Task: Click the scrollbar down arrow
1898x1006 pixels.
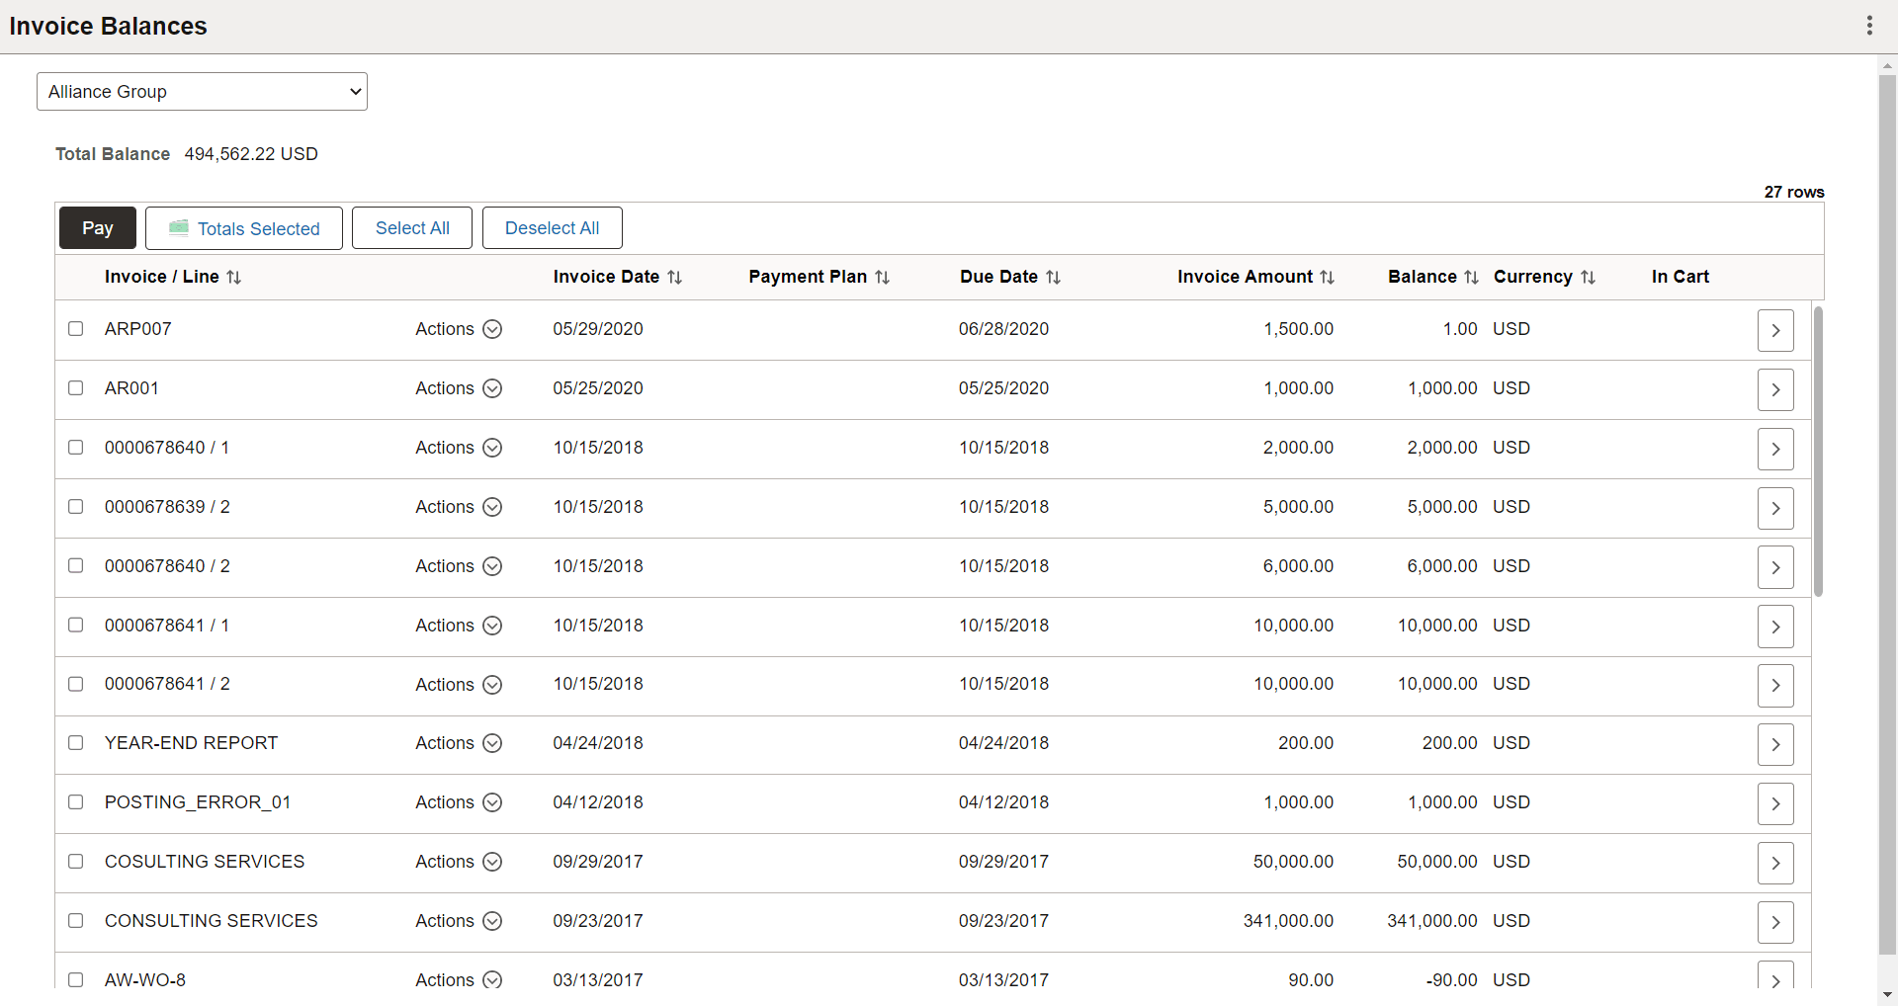Action: [1887, 995]
